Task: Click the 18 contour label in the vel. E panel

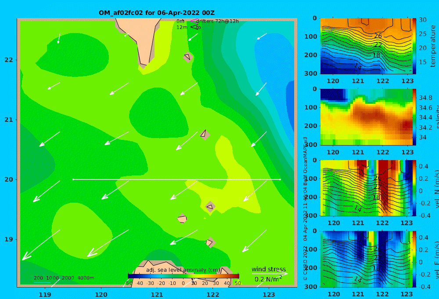Action: [x=376, y=268]
